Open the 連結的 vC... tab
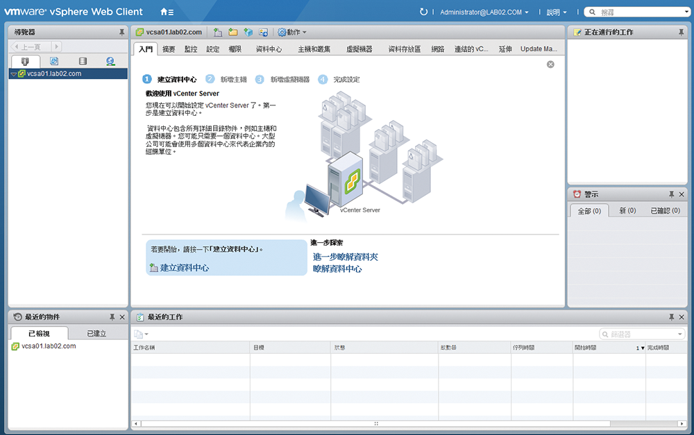 471,49
